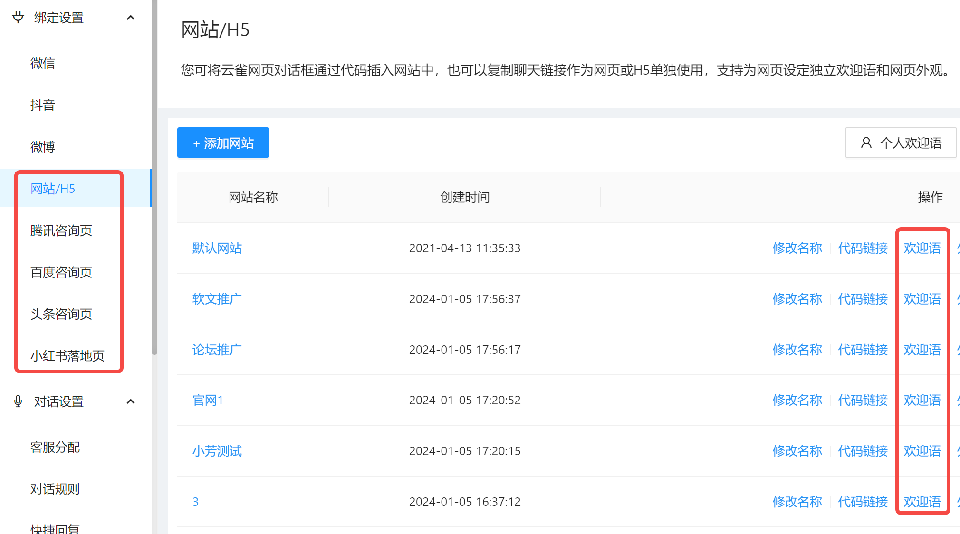Select 微博 in the sidebar
The image size is (960, 534).
(43, 147)
